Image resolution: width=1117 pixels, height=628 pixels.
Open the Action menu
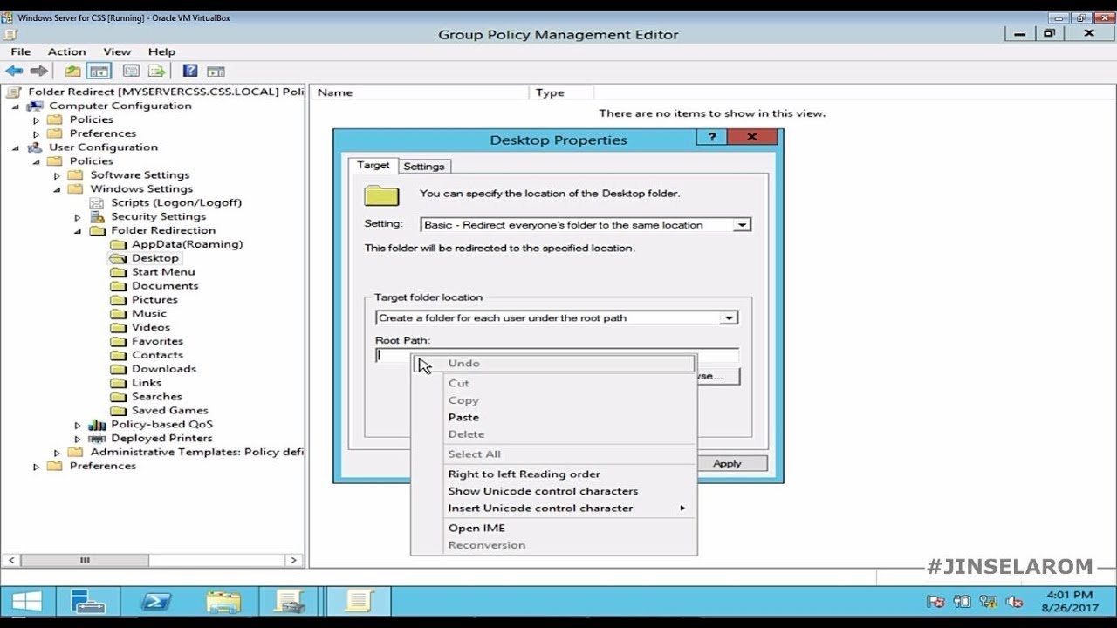(x=66, y=51)
